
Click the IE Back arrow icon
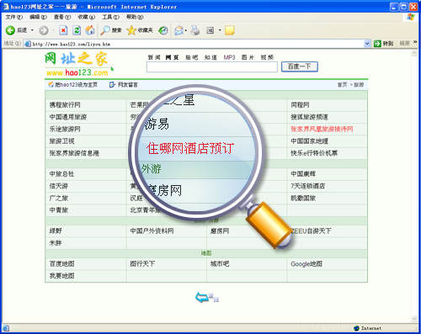[10, 30]
